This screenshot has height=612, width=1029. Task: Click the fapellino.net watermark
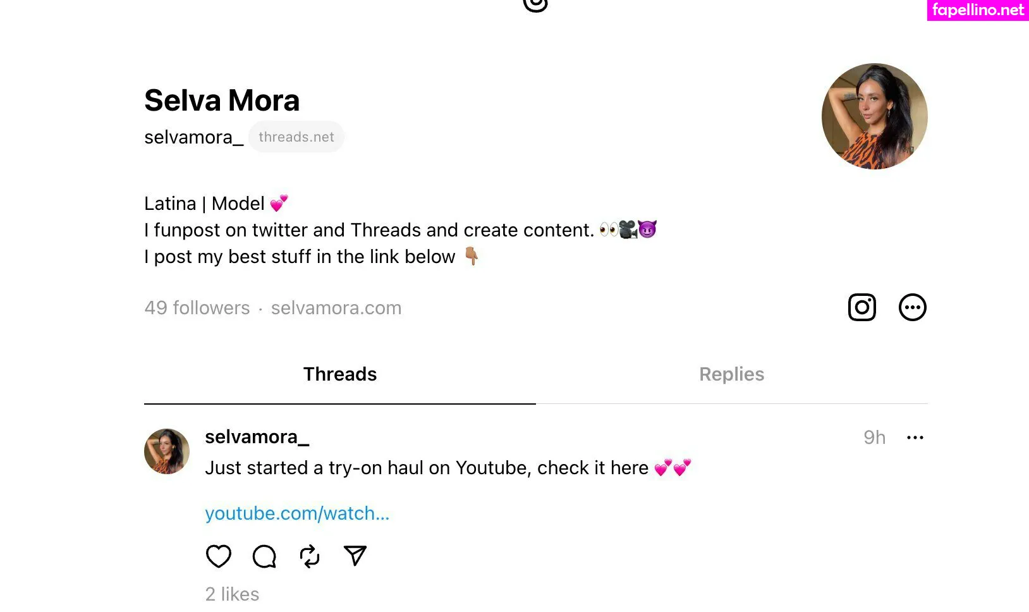coord(977,10)
